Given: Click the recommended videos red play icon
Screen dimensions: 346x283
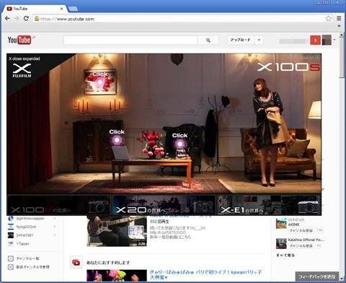Looking at the screenshot, I should pyautogui.click(x=76, y=262).
